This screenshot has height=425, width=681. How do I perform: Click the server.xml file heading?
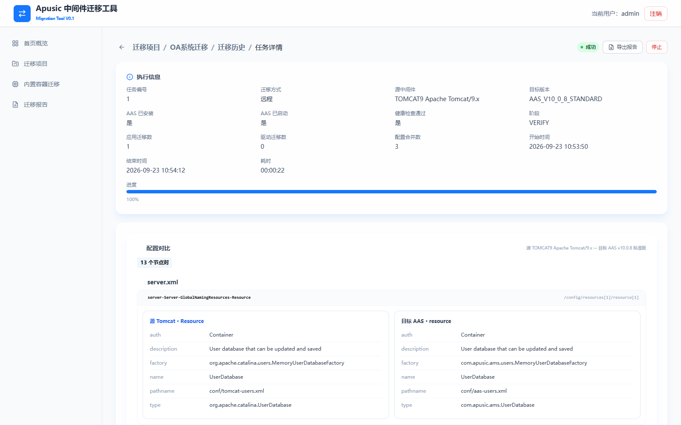[163, 282]
